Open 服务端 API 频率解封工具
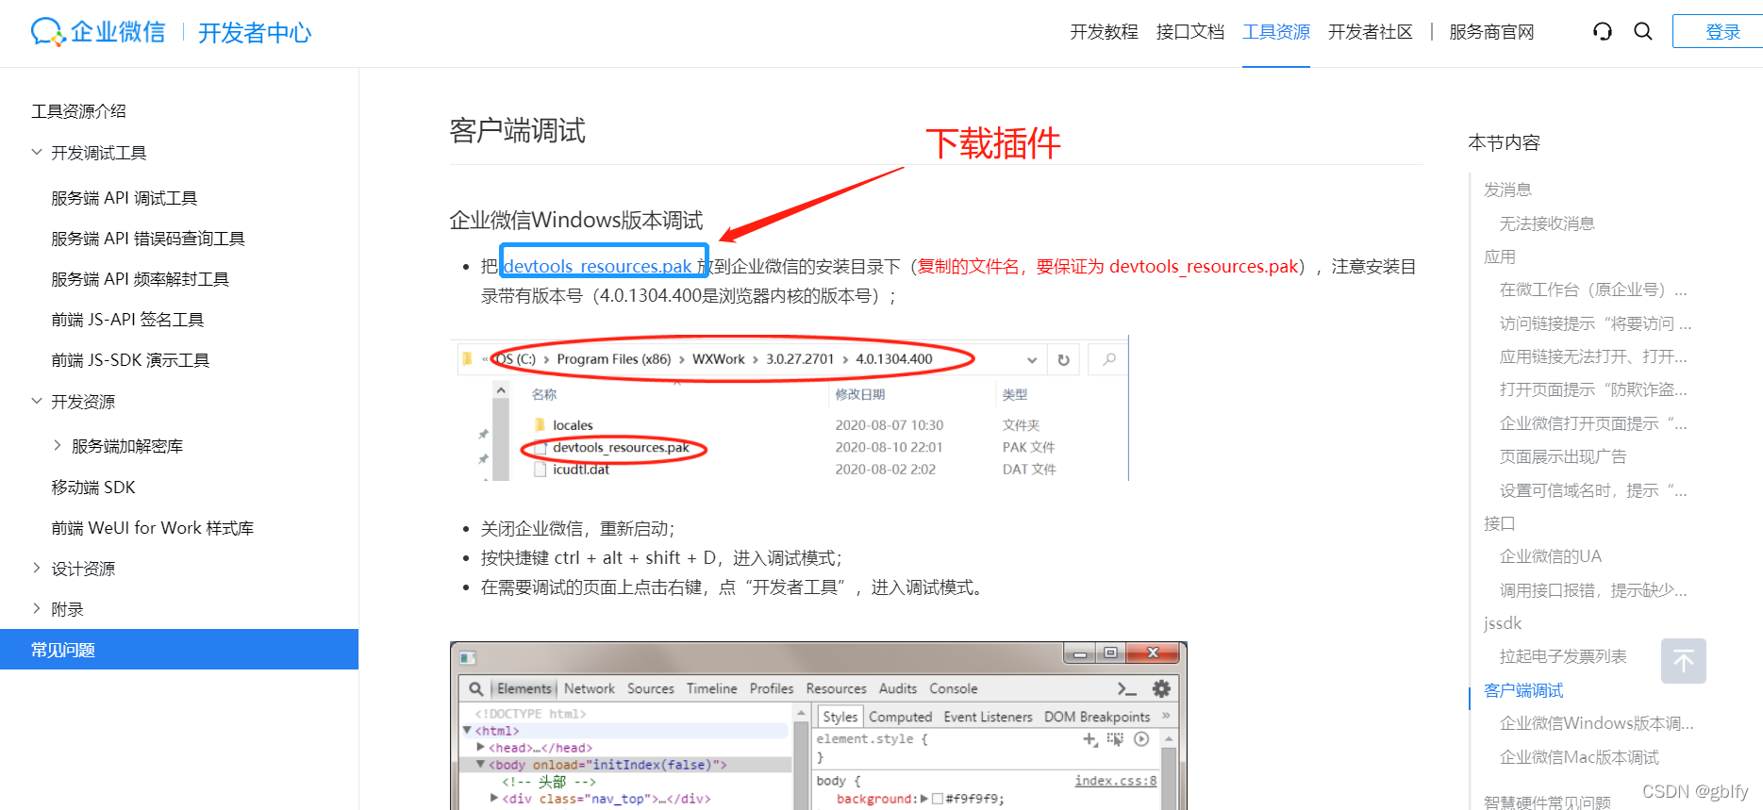The width and height of the screenshot is (1763, 810). (x=141, y=279)
